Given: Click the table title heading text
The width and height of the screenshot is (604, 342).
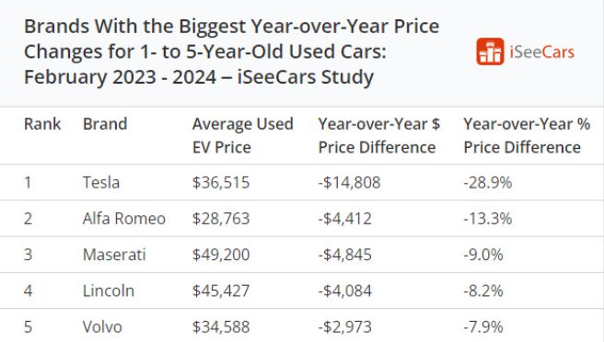Looking at the screenshot, I should pos(231,51).
